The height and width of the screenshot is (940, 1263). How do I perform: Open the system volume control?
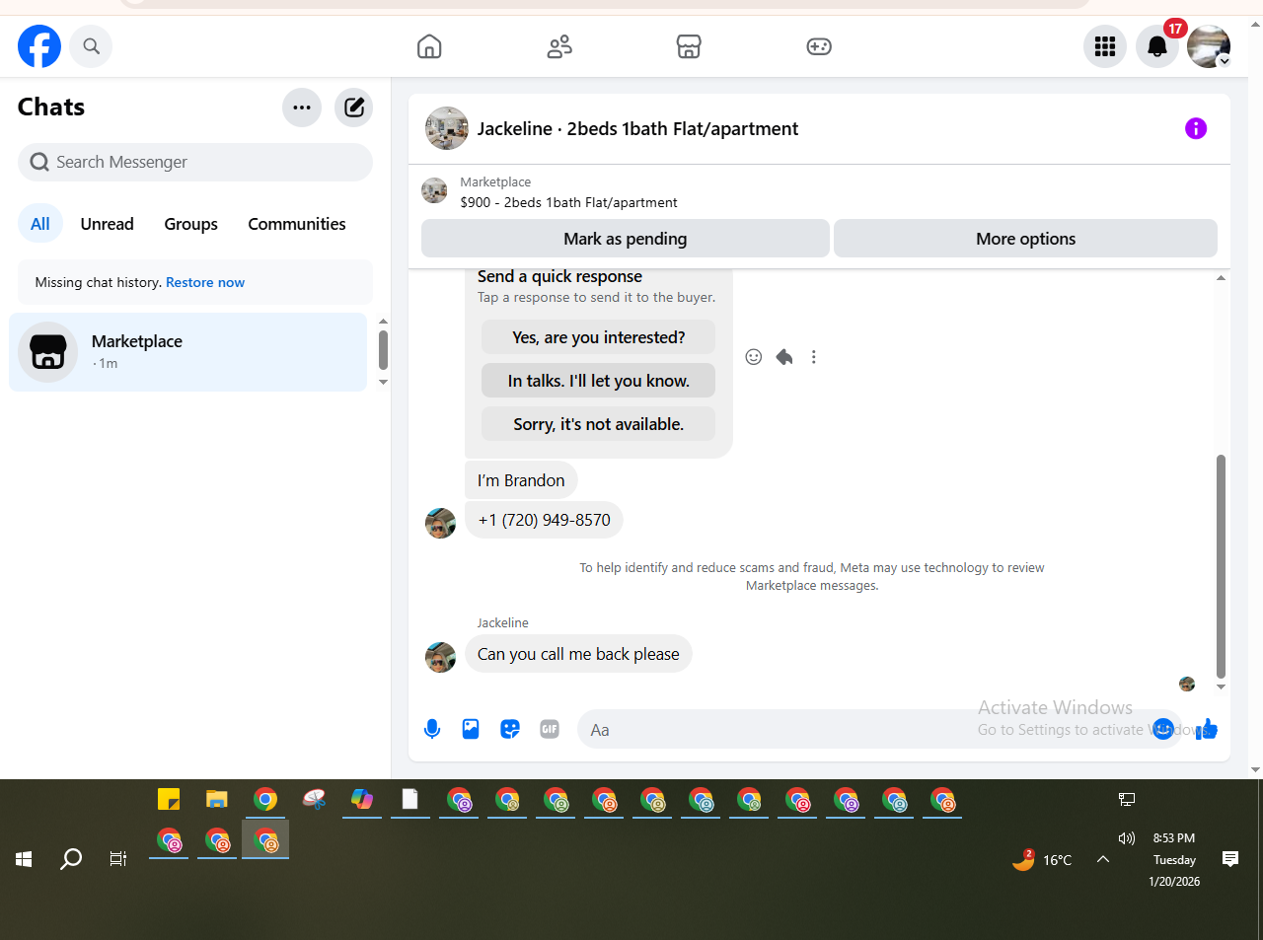point(1127,838)
